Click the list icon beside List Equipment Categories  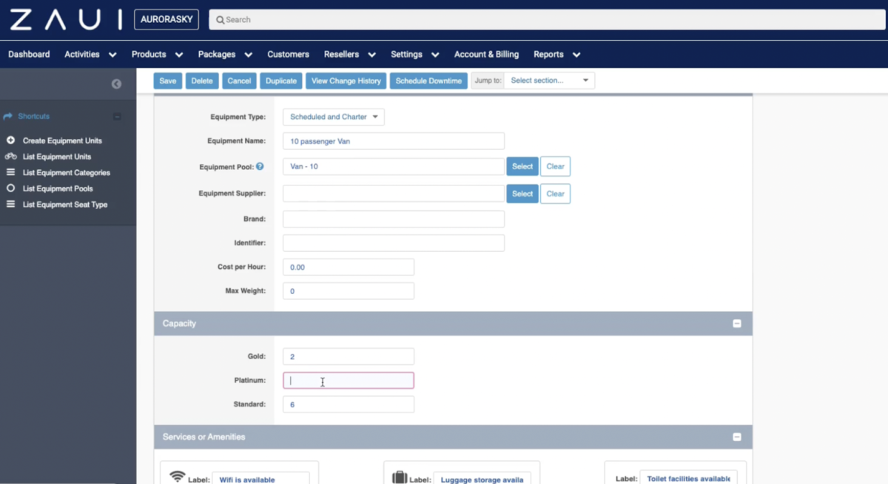pyautogui.click(x=10, y=172)
